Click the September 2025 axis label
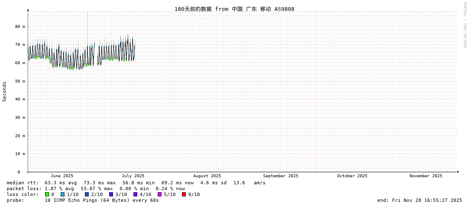The height and width of the screenshot is (206, 469). [280, 176]
